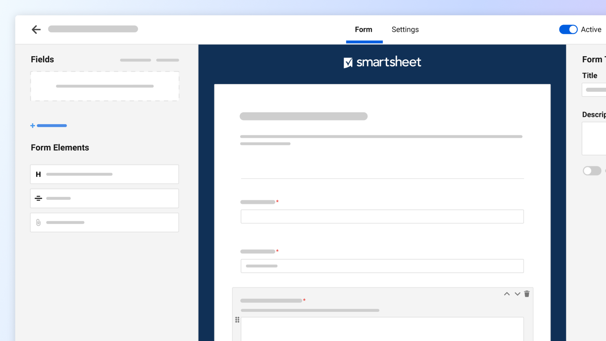The height and width of the screenshot is (341, 606).
Task: Move the selected field up
Action: (x=507, y=294)
